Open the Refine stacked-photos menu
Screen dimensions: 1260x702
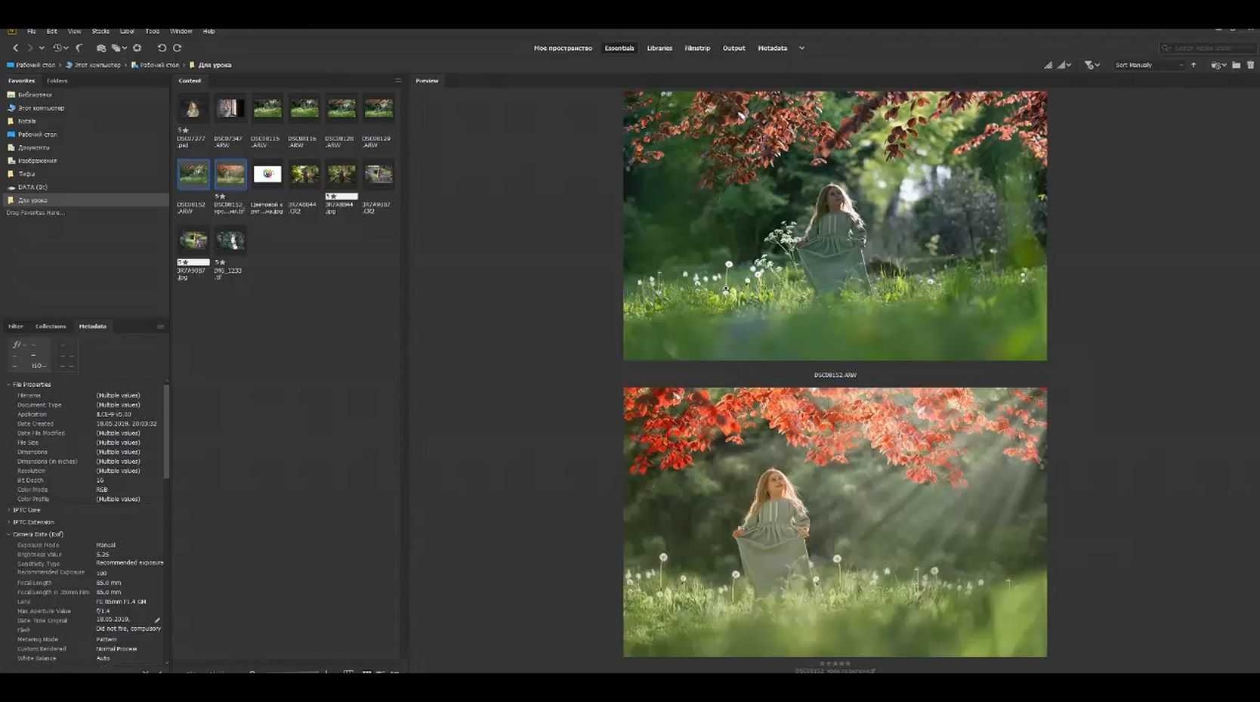(119, 48)
